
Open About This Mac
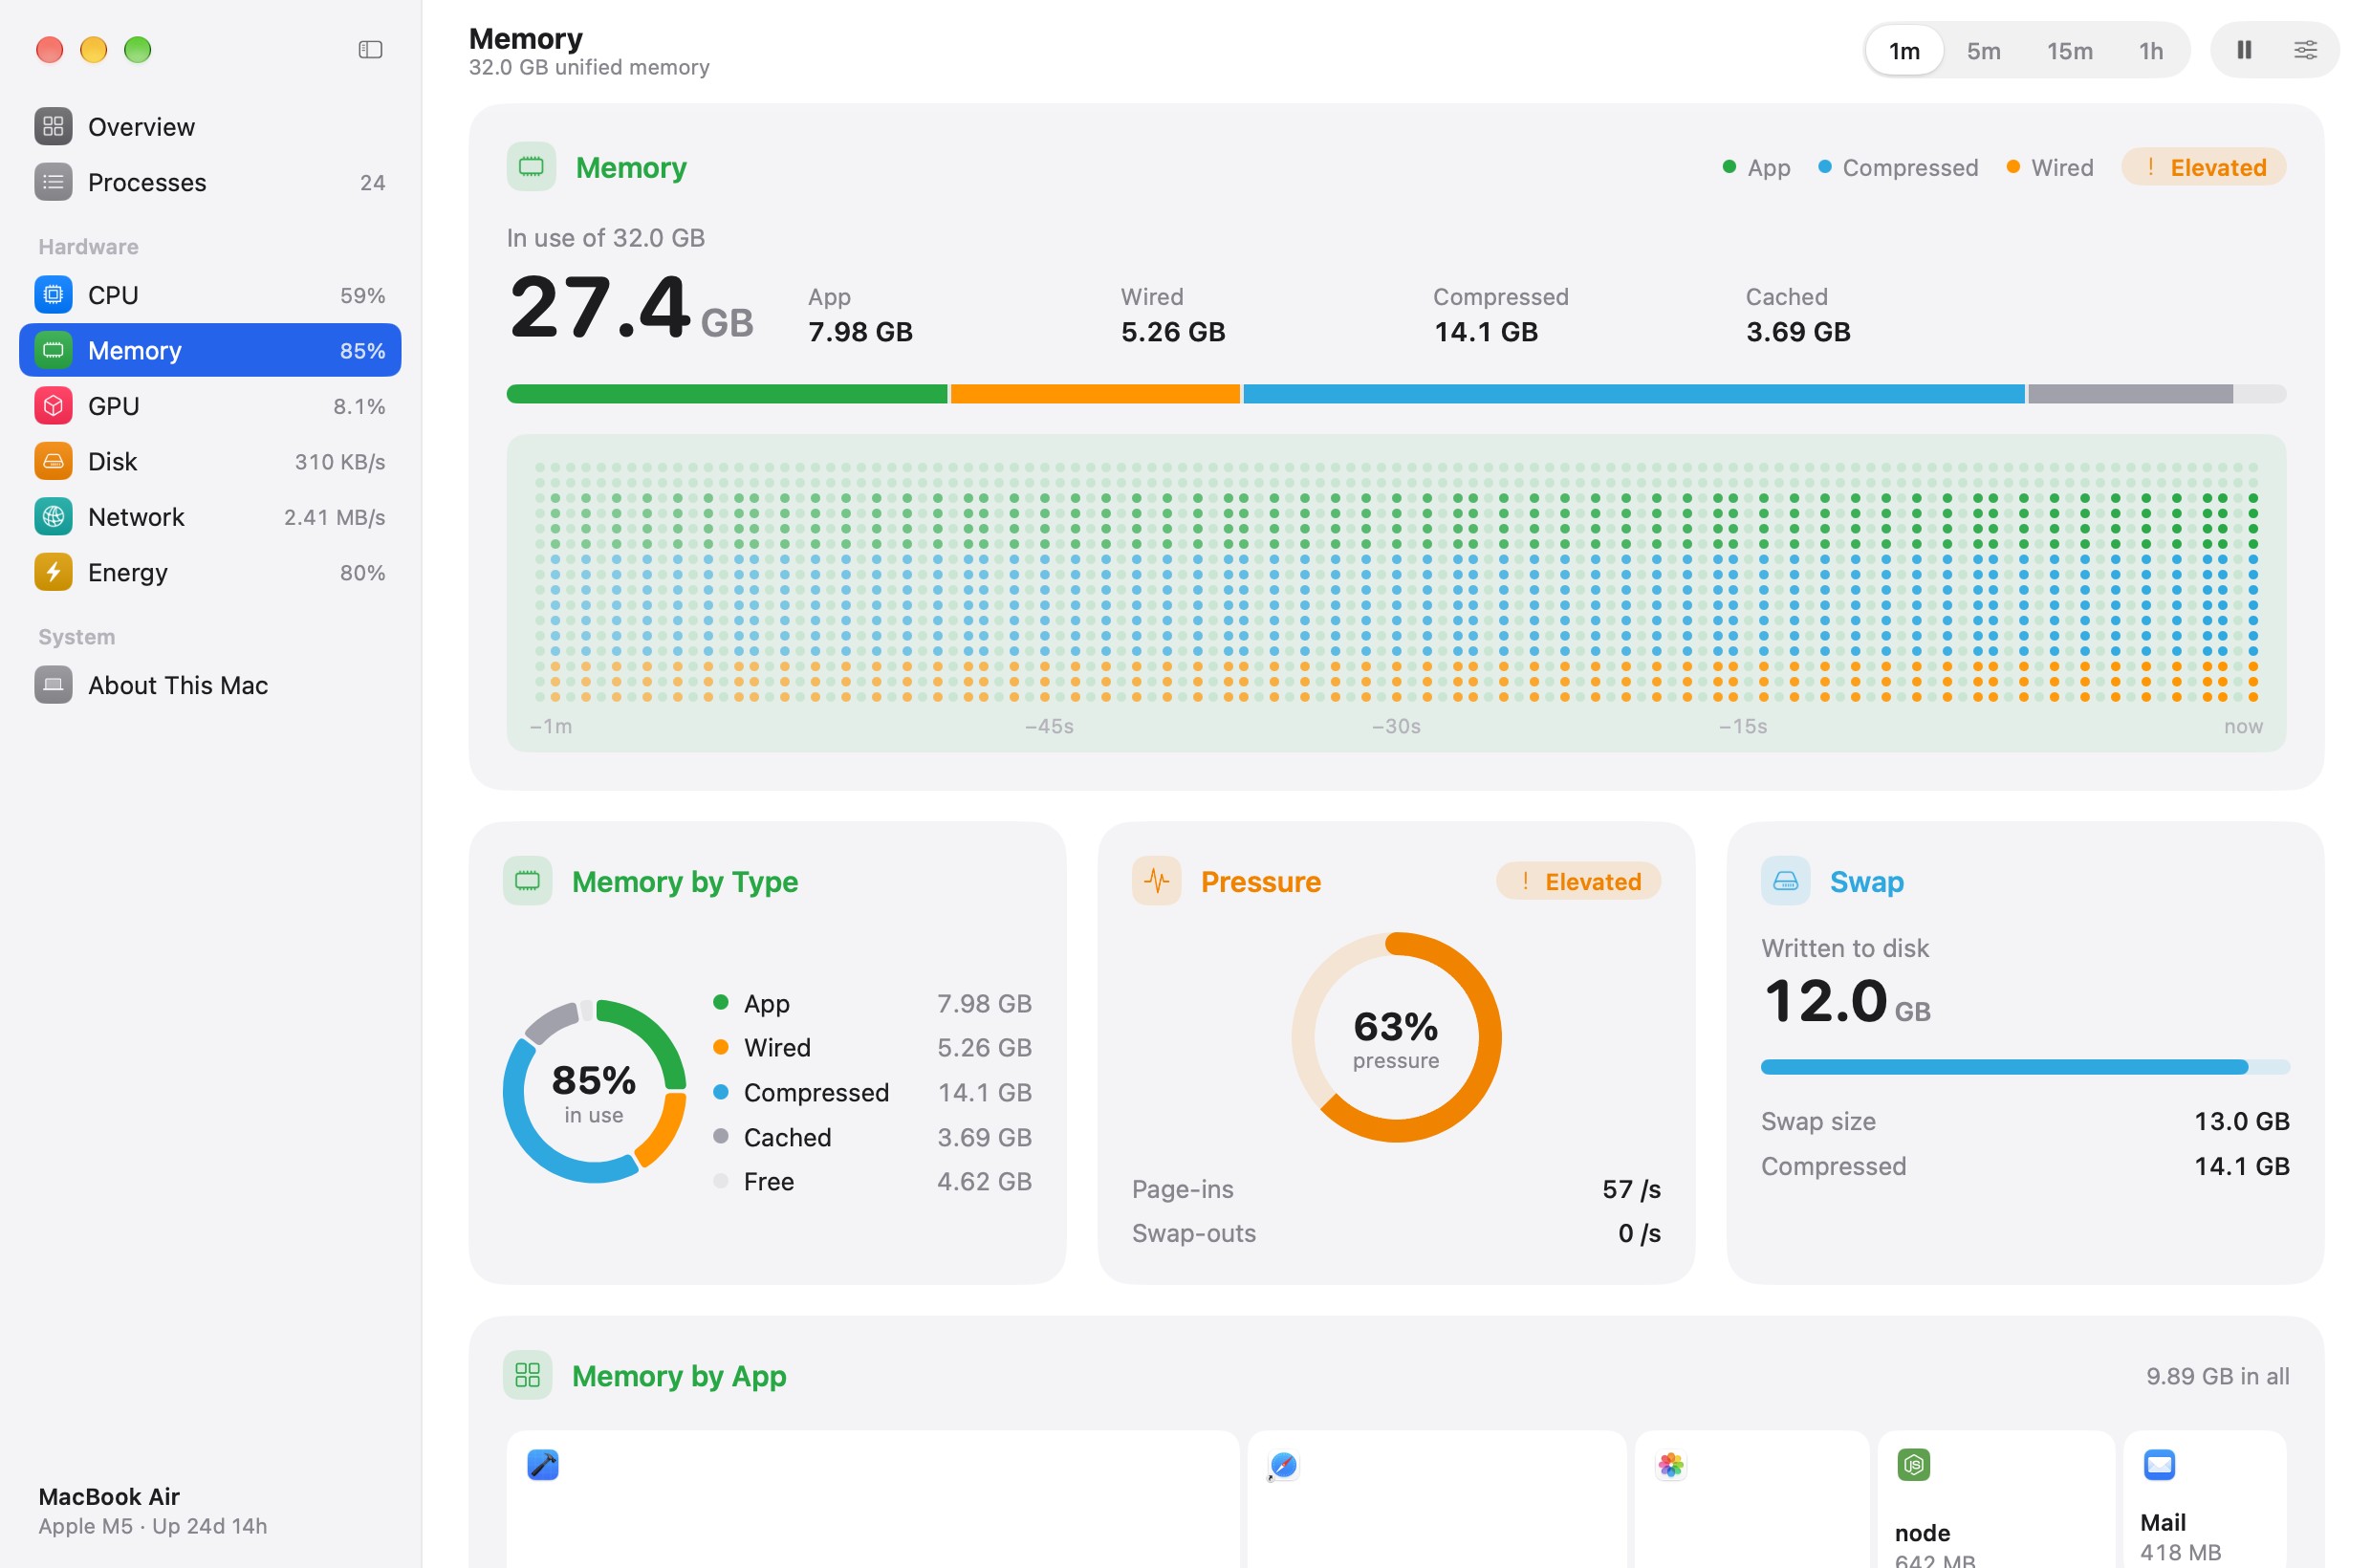coord(210,685)
